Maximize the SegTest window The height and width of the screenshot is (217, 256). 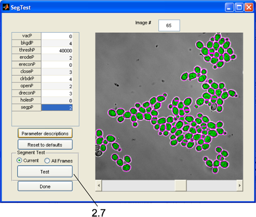[239, 7]
